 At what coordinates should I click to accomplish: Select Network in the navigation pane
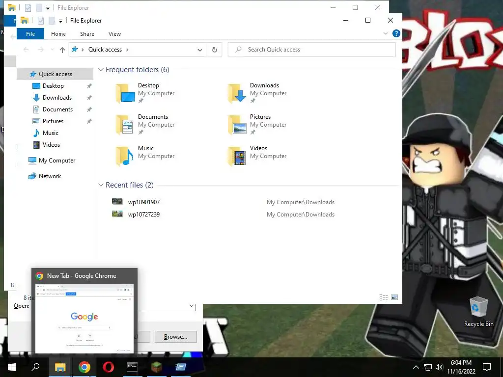point(50,176)
